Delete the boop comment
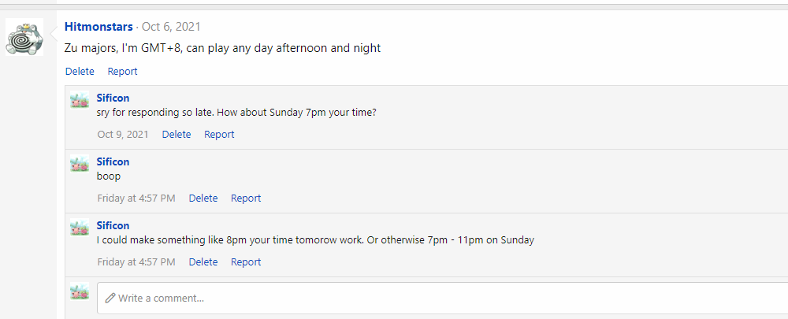The image size is (788, 319). [203, 198]
